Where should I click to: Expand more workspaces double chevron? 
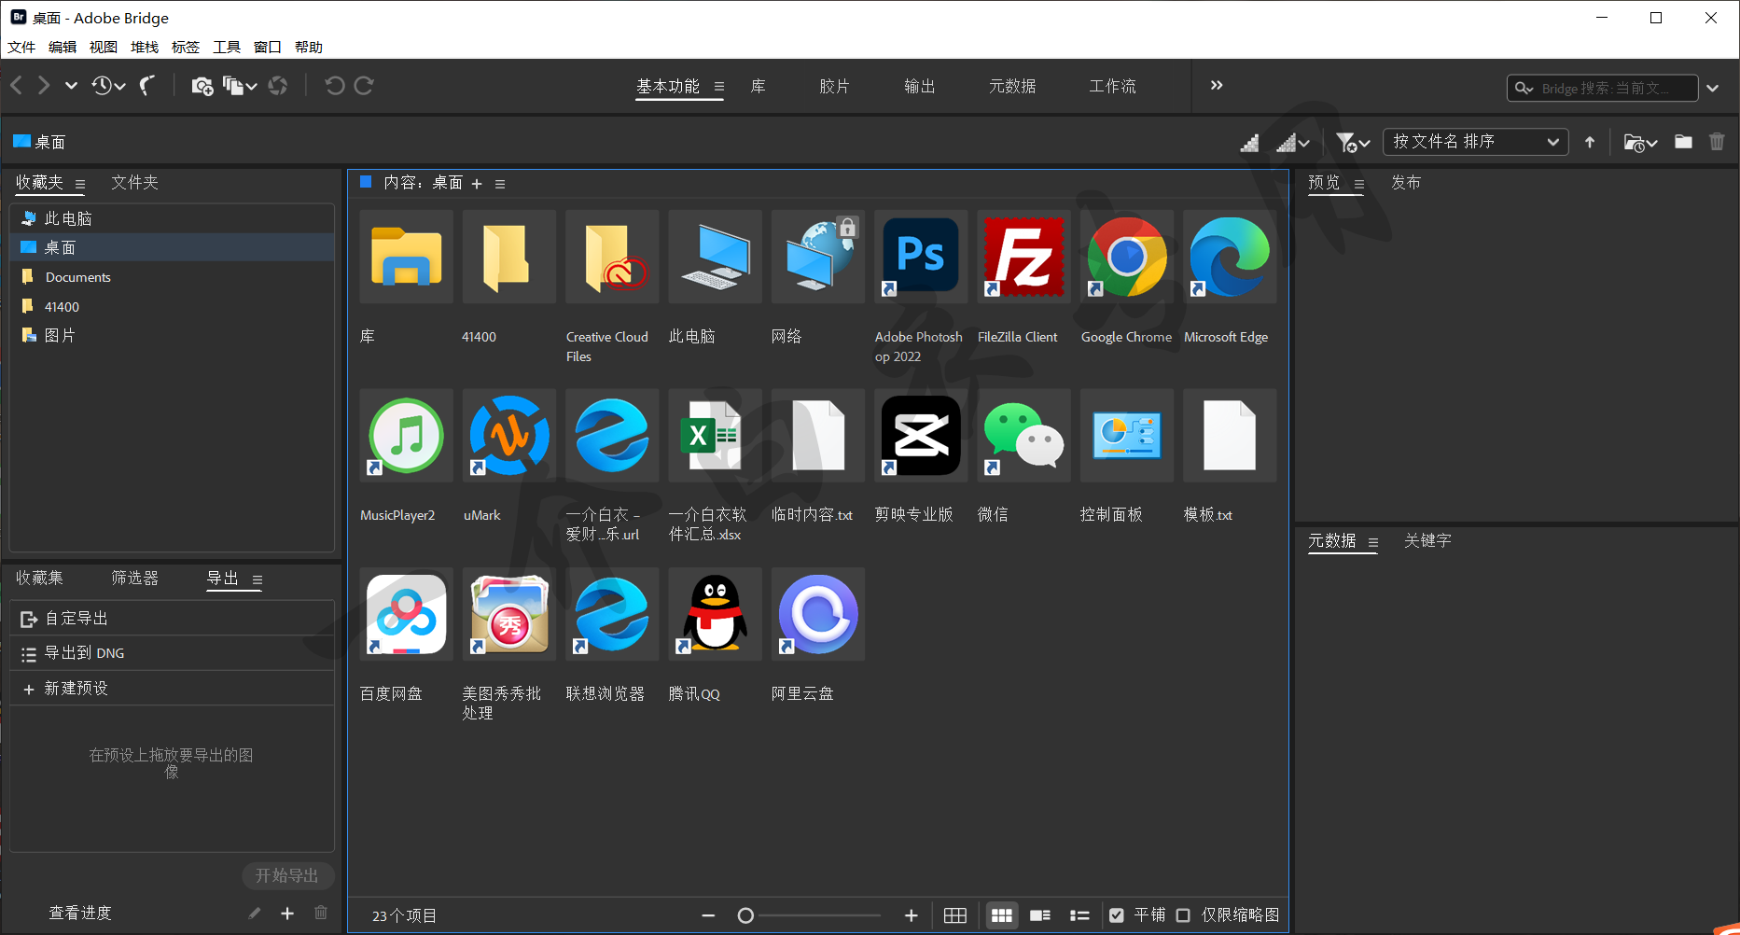pos(1217,85)
